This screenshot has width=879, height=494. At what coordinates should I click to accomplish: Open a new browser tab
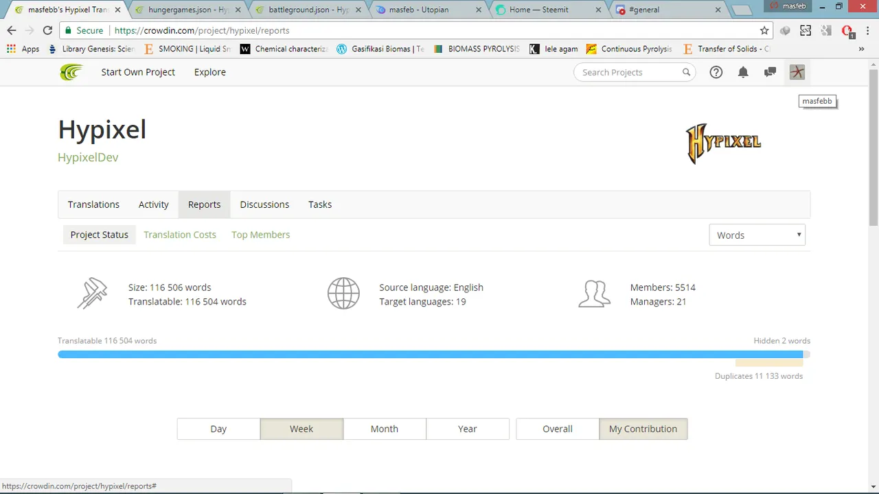click(x=741, y=10)
